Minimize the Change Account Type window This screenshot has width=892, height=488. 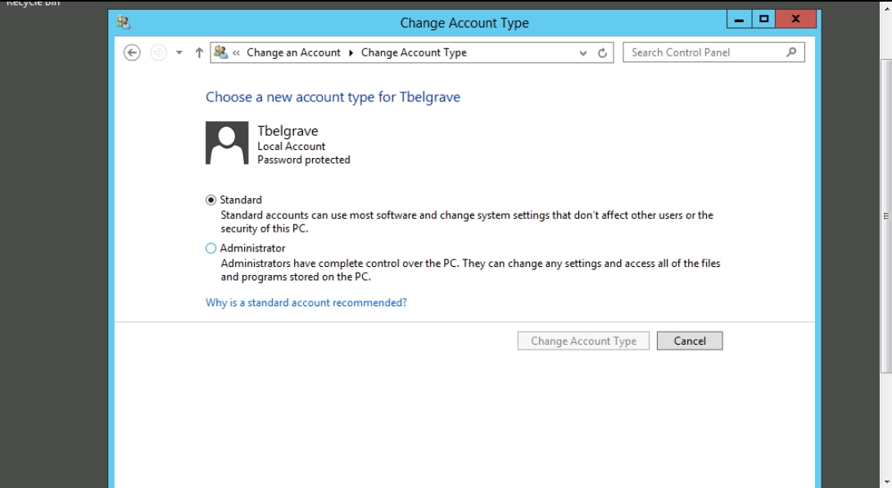click(739, 20)
